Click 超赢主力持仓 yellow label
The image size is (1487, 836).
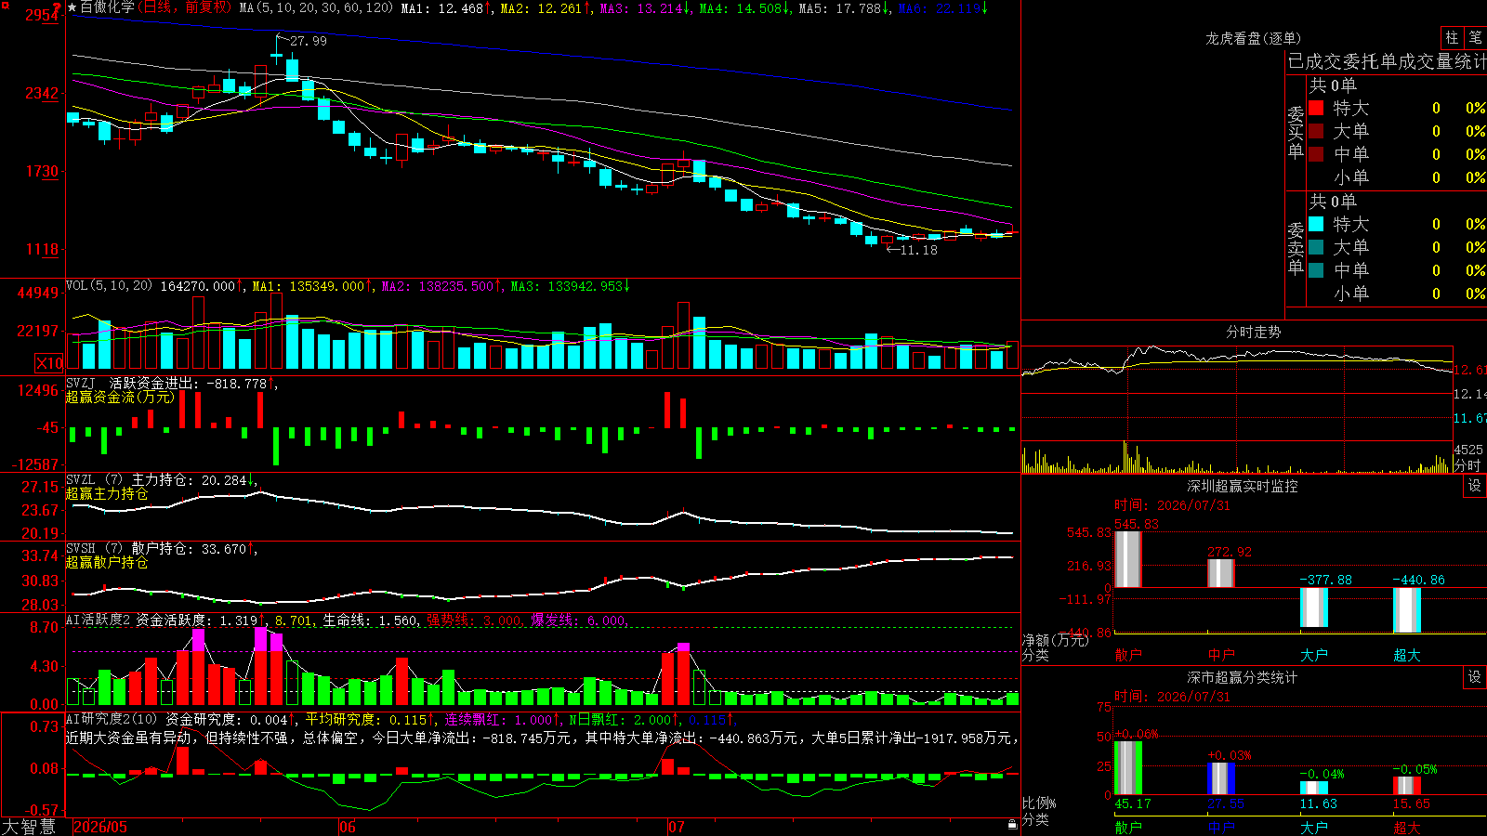[x=107, y=493]
